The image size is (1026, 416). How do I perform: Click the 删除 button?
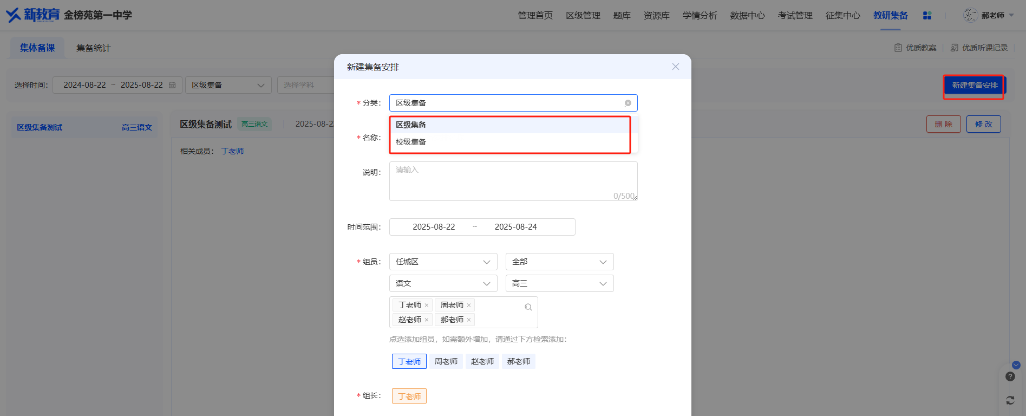pyautogui.click(x=943, y=124)
